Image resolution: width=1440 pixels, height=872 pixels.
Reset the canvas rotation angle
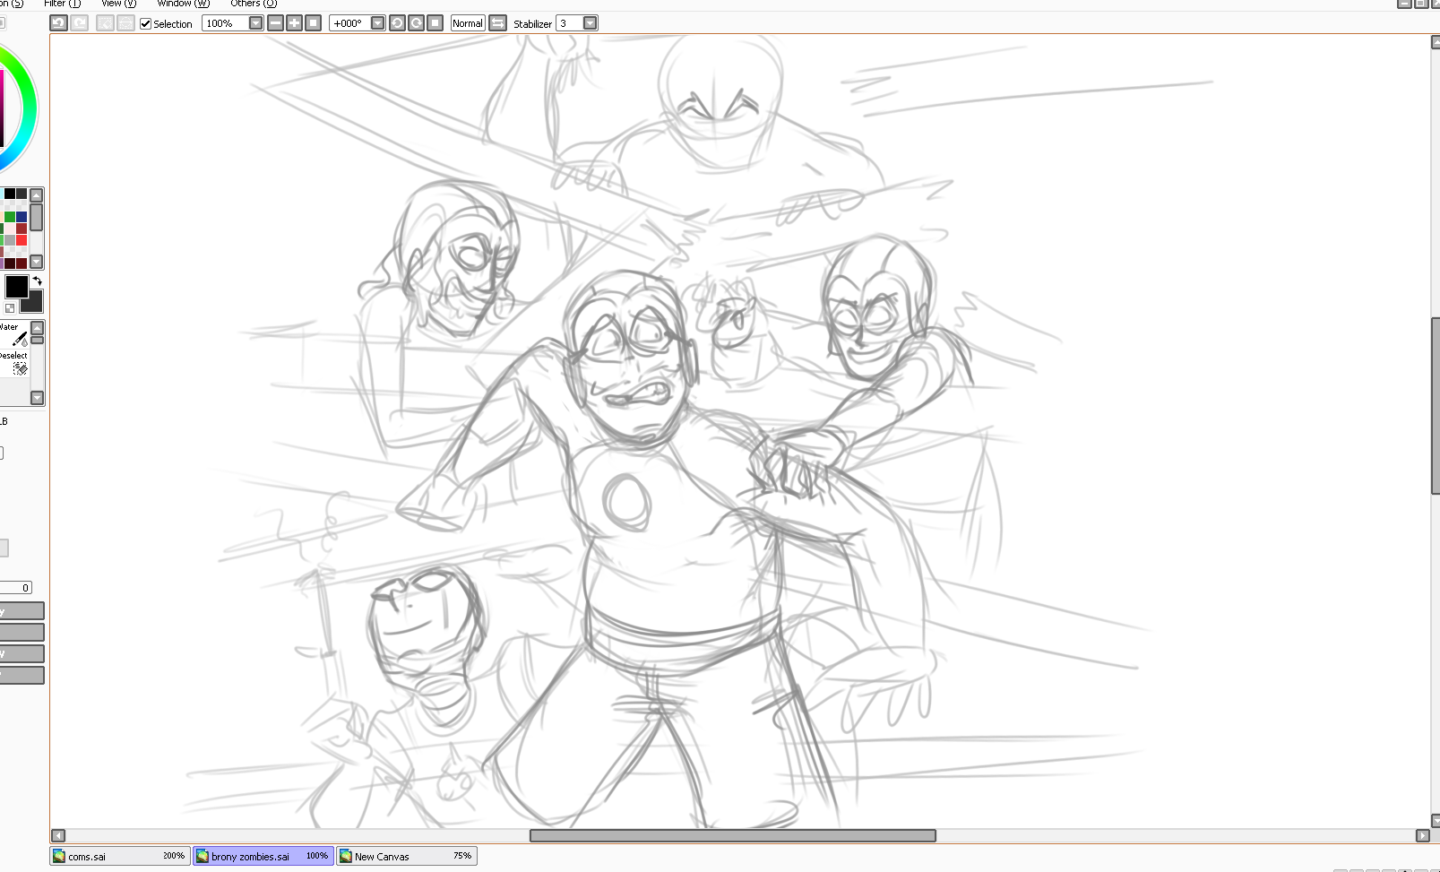(435, 23)
